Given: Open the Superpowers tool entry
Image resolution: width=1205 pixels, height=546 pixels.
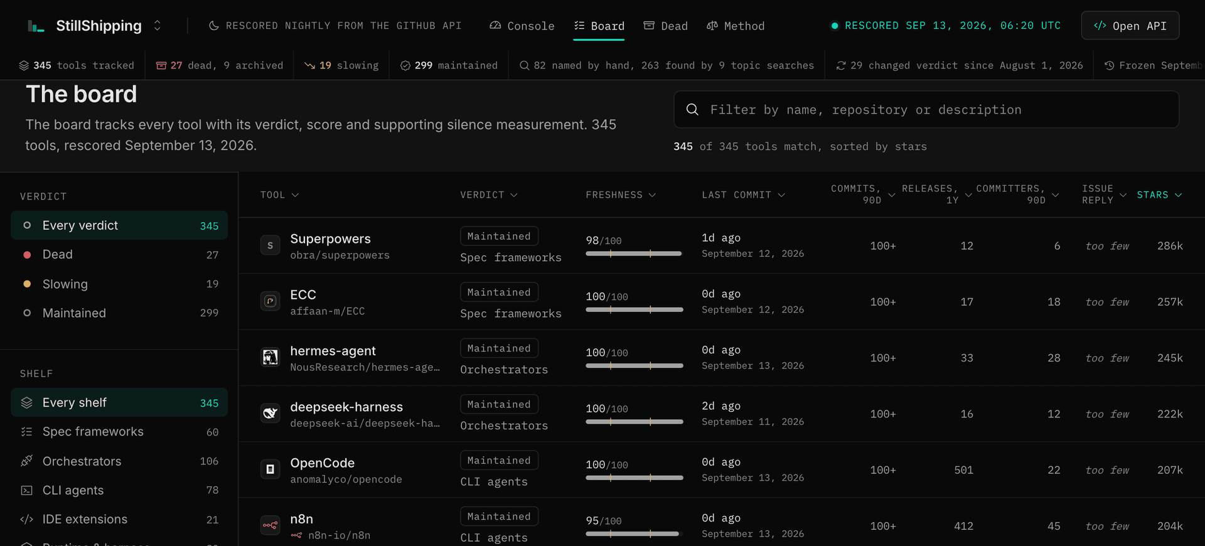Looking at the screenshot, I should (x=330, y=239).
